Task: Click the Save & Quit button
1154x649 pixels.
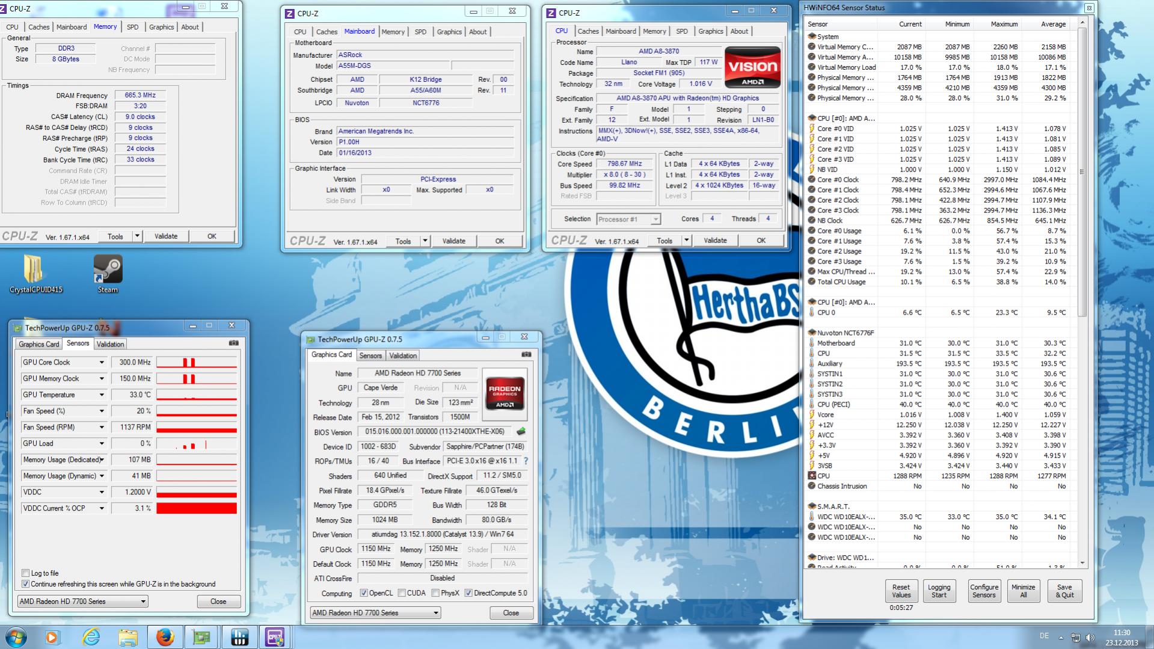Action: click(1064, 591)
